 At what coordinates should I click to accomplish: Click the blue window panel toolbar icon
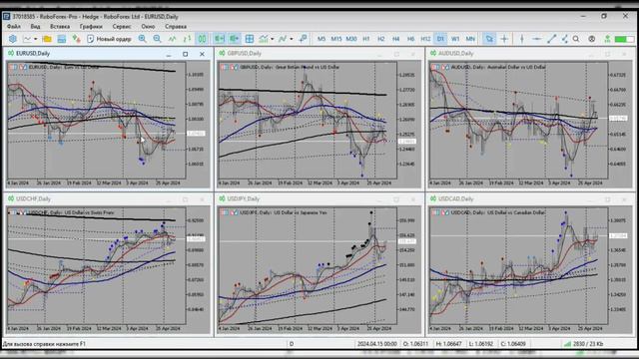point(62,39)
